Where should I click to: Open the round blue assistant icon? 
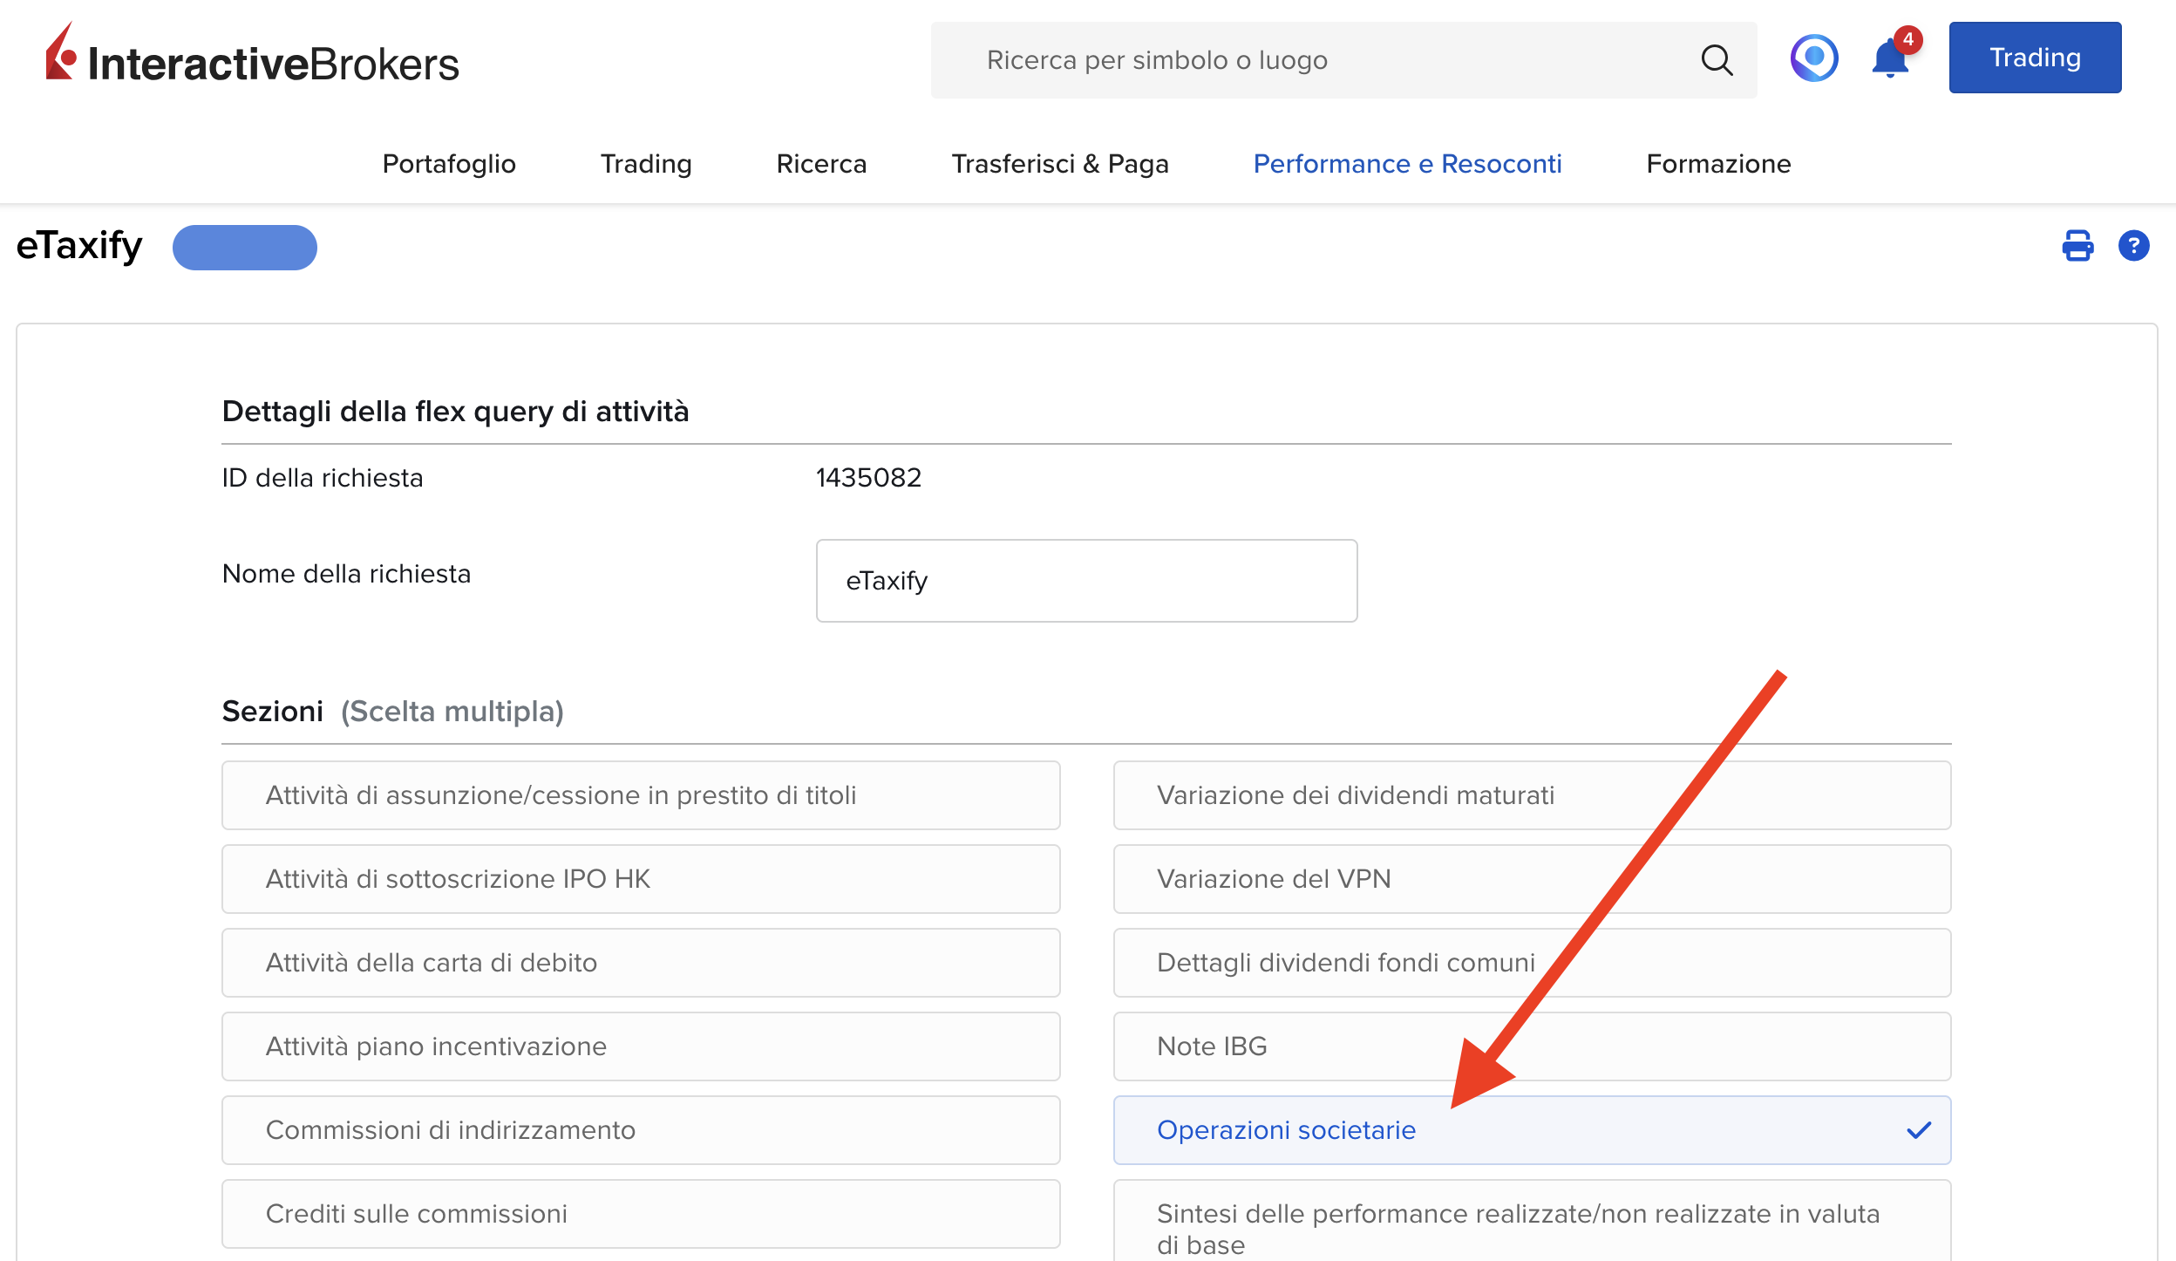pyautogui.click(x=1814, y=58)
